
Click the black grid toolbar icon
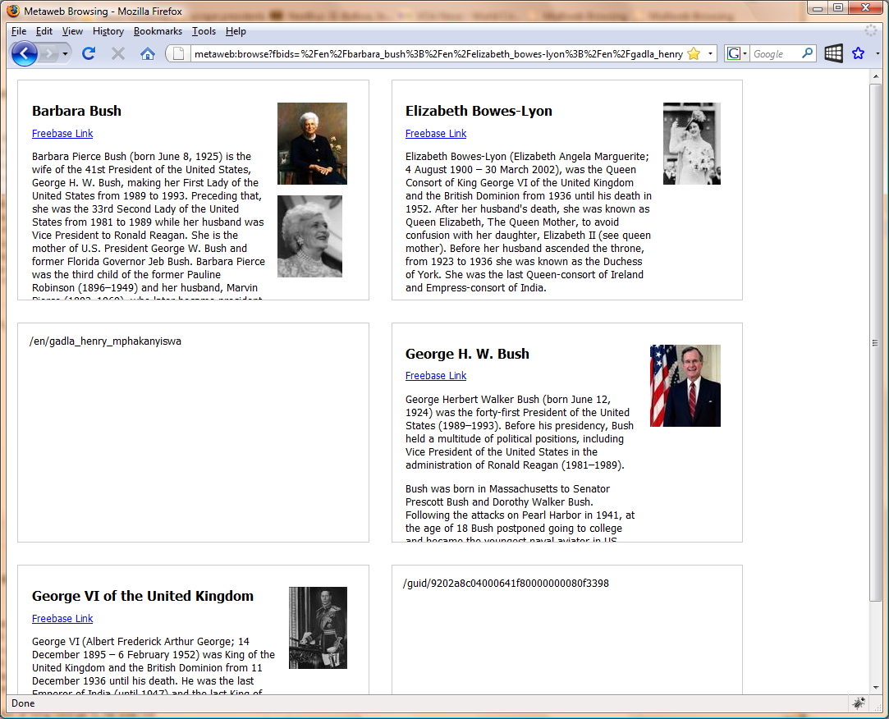(833, 53)
